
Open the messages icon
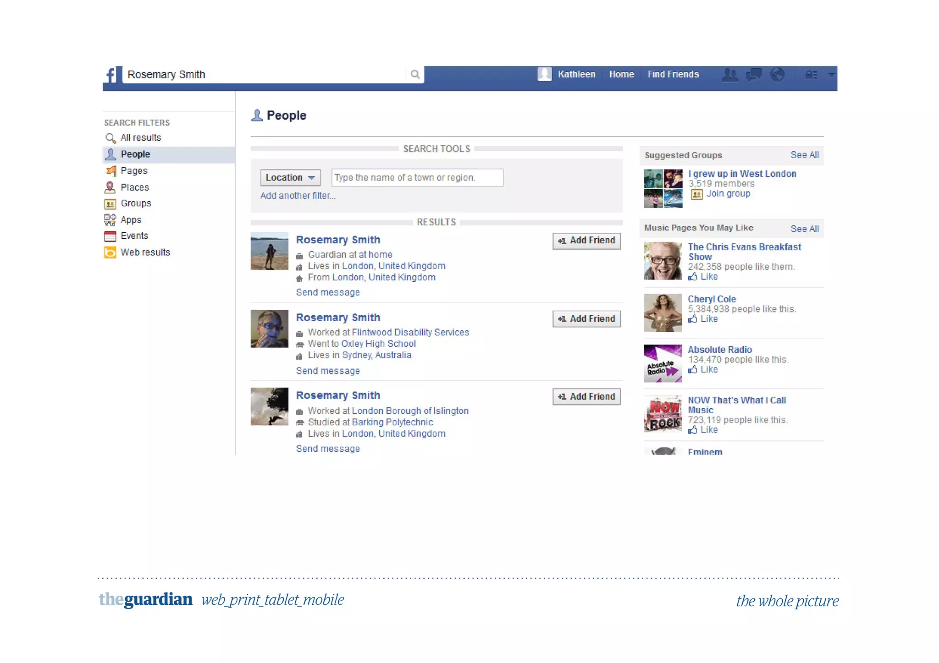coord(754,74)
